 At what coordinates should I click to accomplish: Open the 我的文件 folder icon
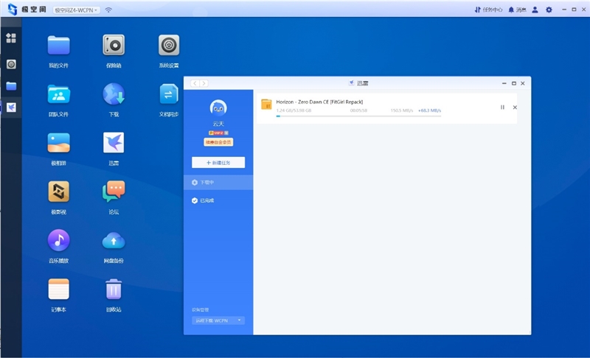point(59,46)
